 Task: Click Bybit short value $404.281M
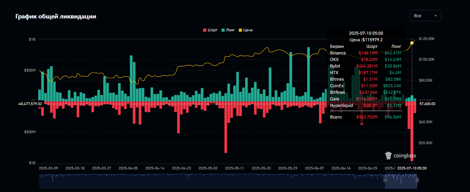(367, 66)
